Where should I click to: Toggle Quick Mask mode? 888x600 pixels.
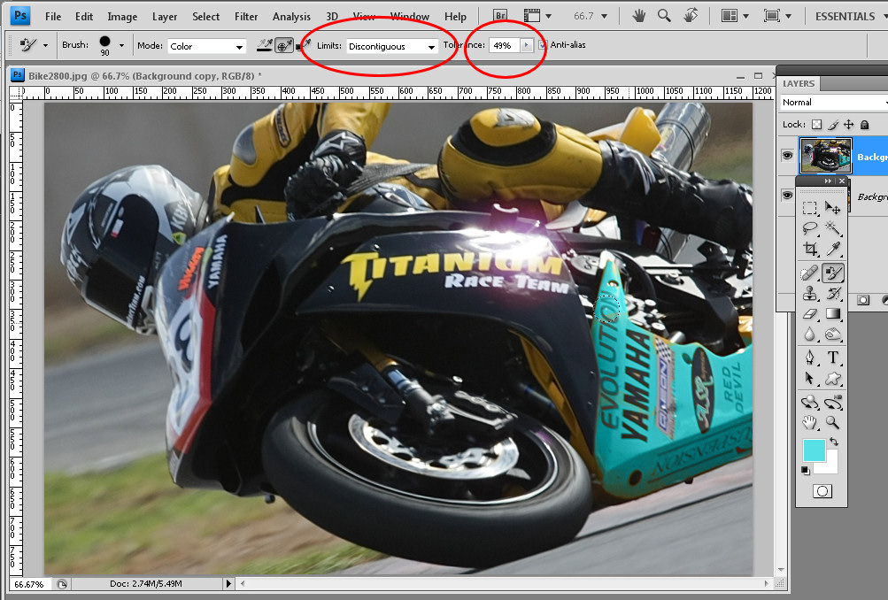822,491
